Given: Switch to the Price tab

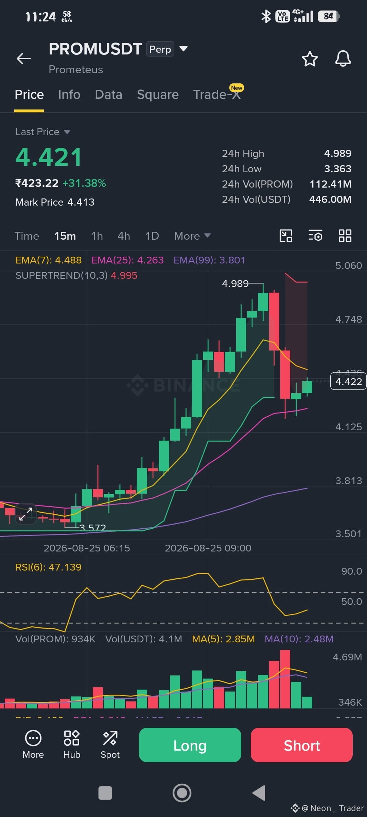Looking at the screenshot, I should tap(29, 95).
